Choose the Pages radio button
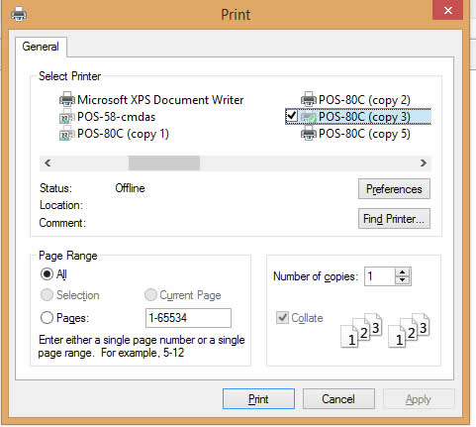Viewport: 476px width, 427px height. coord(47,318)
